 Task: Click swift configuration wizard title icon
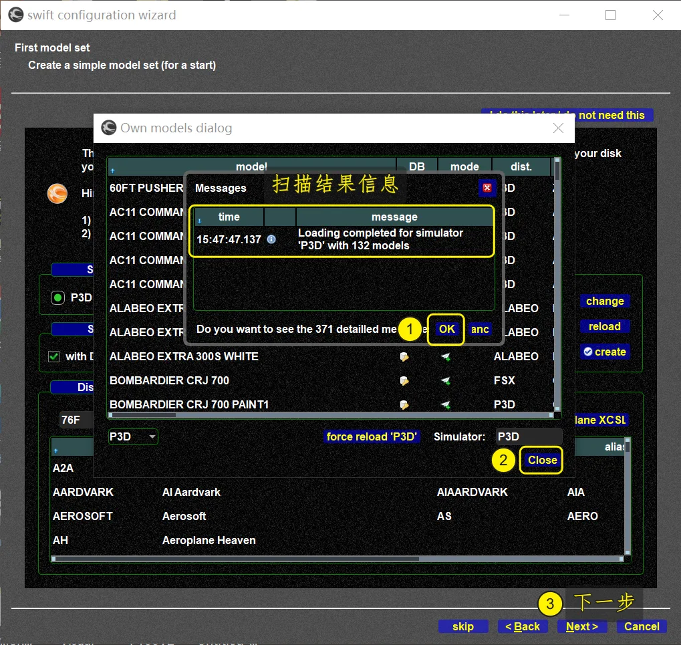coord(16,15)
